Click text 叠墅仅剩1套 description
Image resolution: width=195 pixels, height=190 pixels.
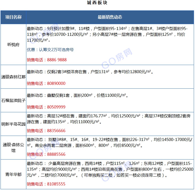(77, 96)
